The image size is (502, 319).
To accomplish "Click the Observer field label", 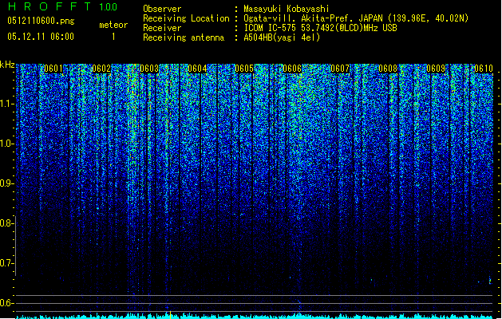I will (x=162, y=9).
